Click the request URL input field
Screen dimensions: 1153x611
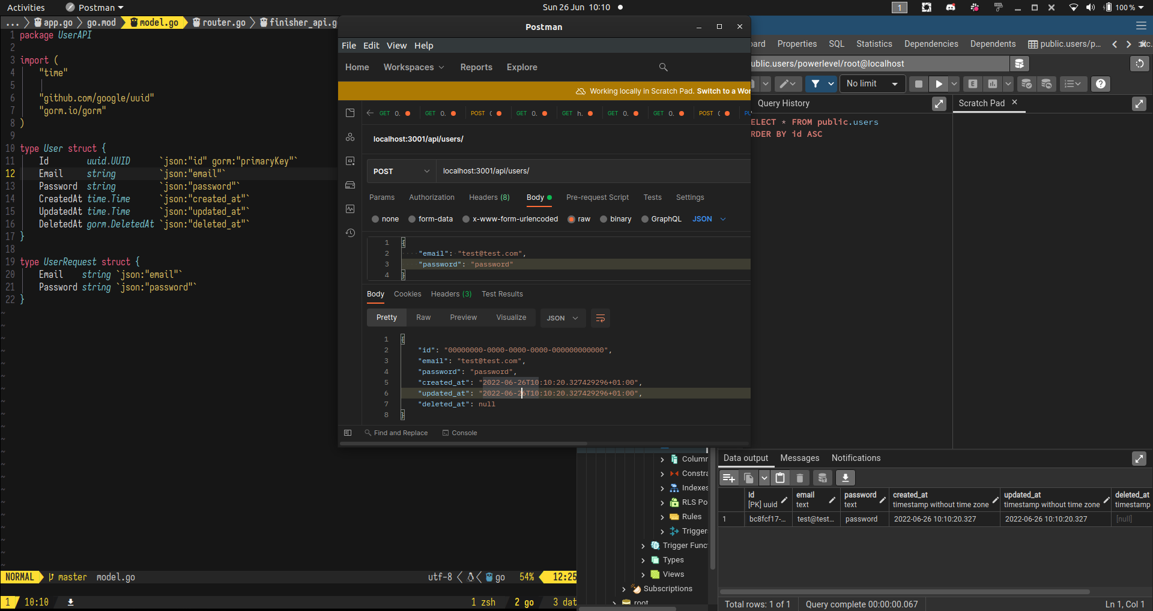click(x=593, y=171)
